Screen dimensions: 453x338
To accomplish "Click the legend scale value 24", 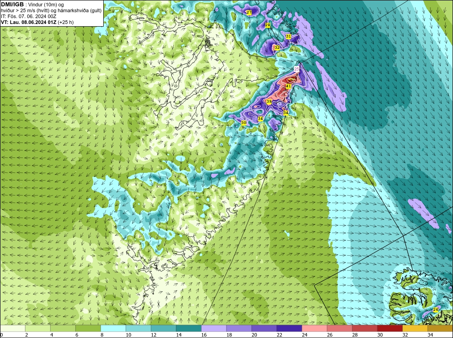I will coord(304,335).
